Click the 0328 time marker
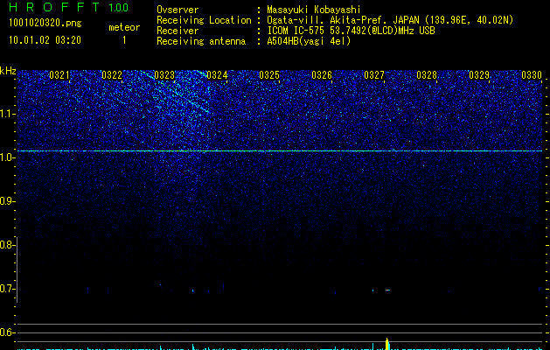Screen dimensions: 550x350 coord(427,75)
